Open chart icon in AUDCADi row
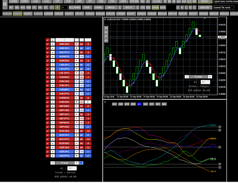The width and height of the screenshot is (238, 183). [x=48, y=44]
